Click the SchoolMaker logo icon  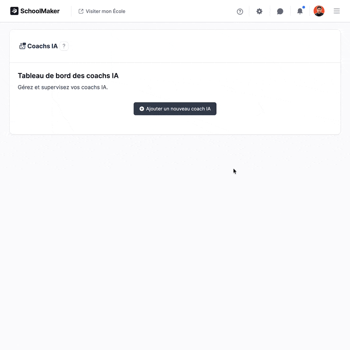14,11
